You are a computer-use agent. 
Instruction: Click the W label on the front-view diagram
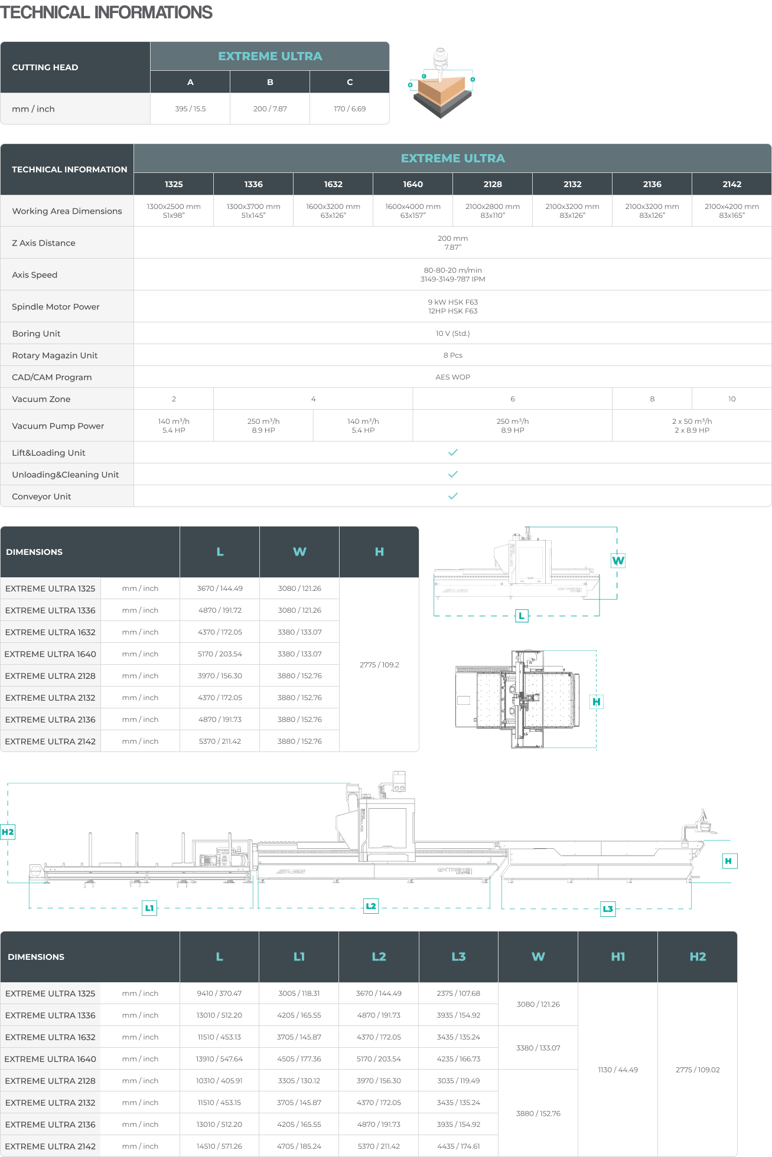click(x=618, y=560)
